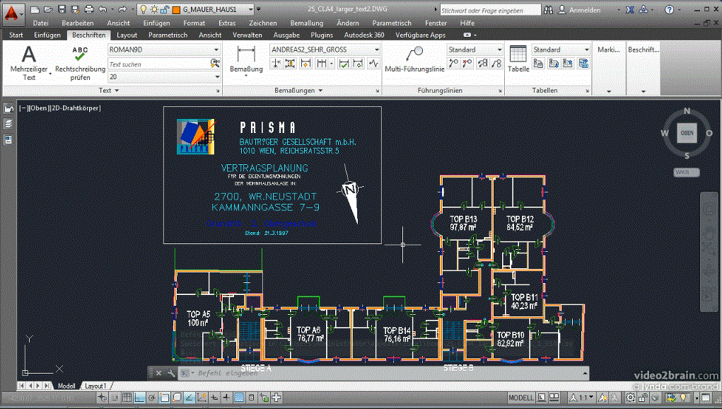Expand the Beschrift... panel
The height and width of the screenshot is (409, 722).
[644, 91]
